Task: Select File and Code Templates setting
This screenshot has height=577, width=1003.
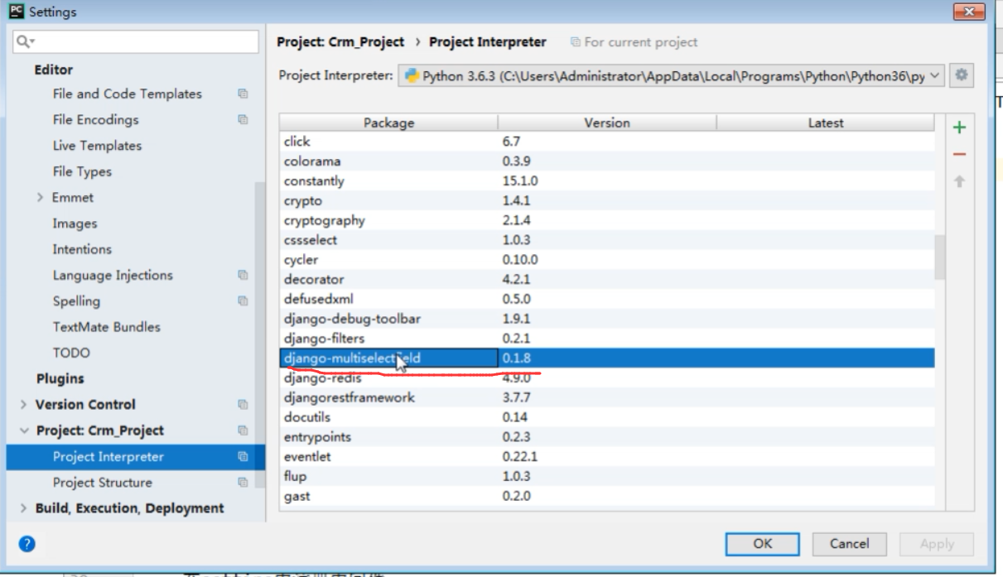Action: click(128, 94)
